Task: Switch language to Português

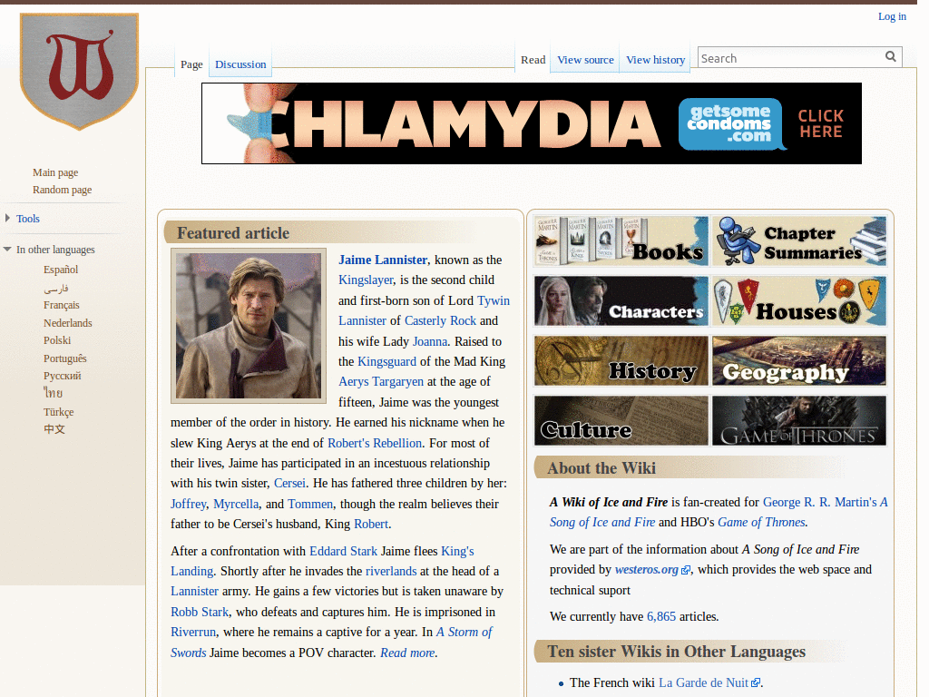Action: tap(64, 358)
